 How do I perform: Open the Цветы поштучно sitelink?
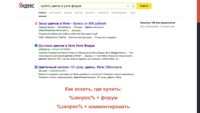pyautogui.click(x=94, y=27)
